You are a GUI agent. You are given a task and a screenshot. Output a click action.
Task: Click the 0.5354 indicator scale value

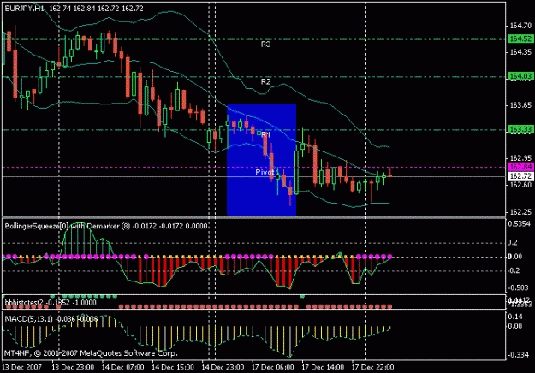click(x=520, y=224)
